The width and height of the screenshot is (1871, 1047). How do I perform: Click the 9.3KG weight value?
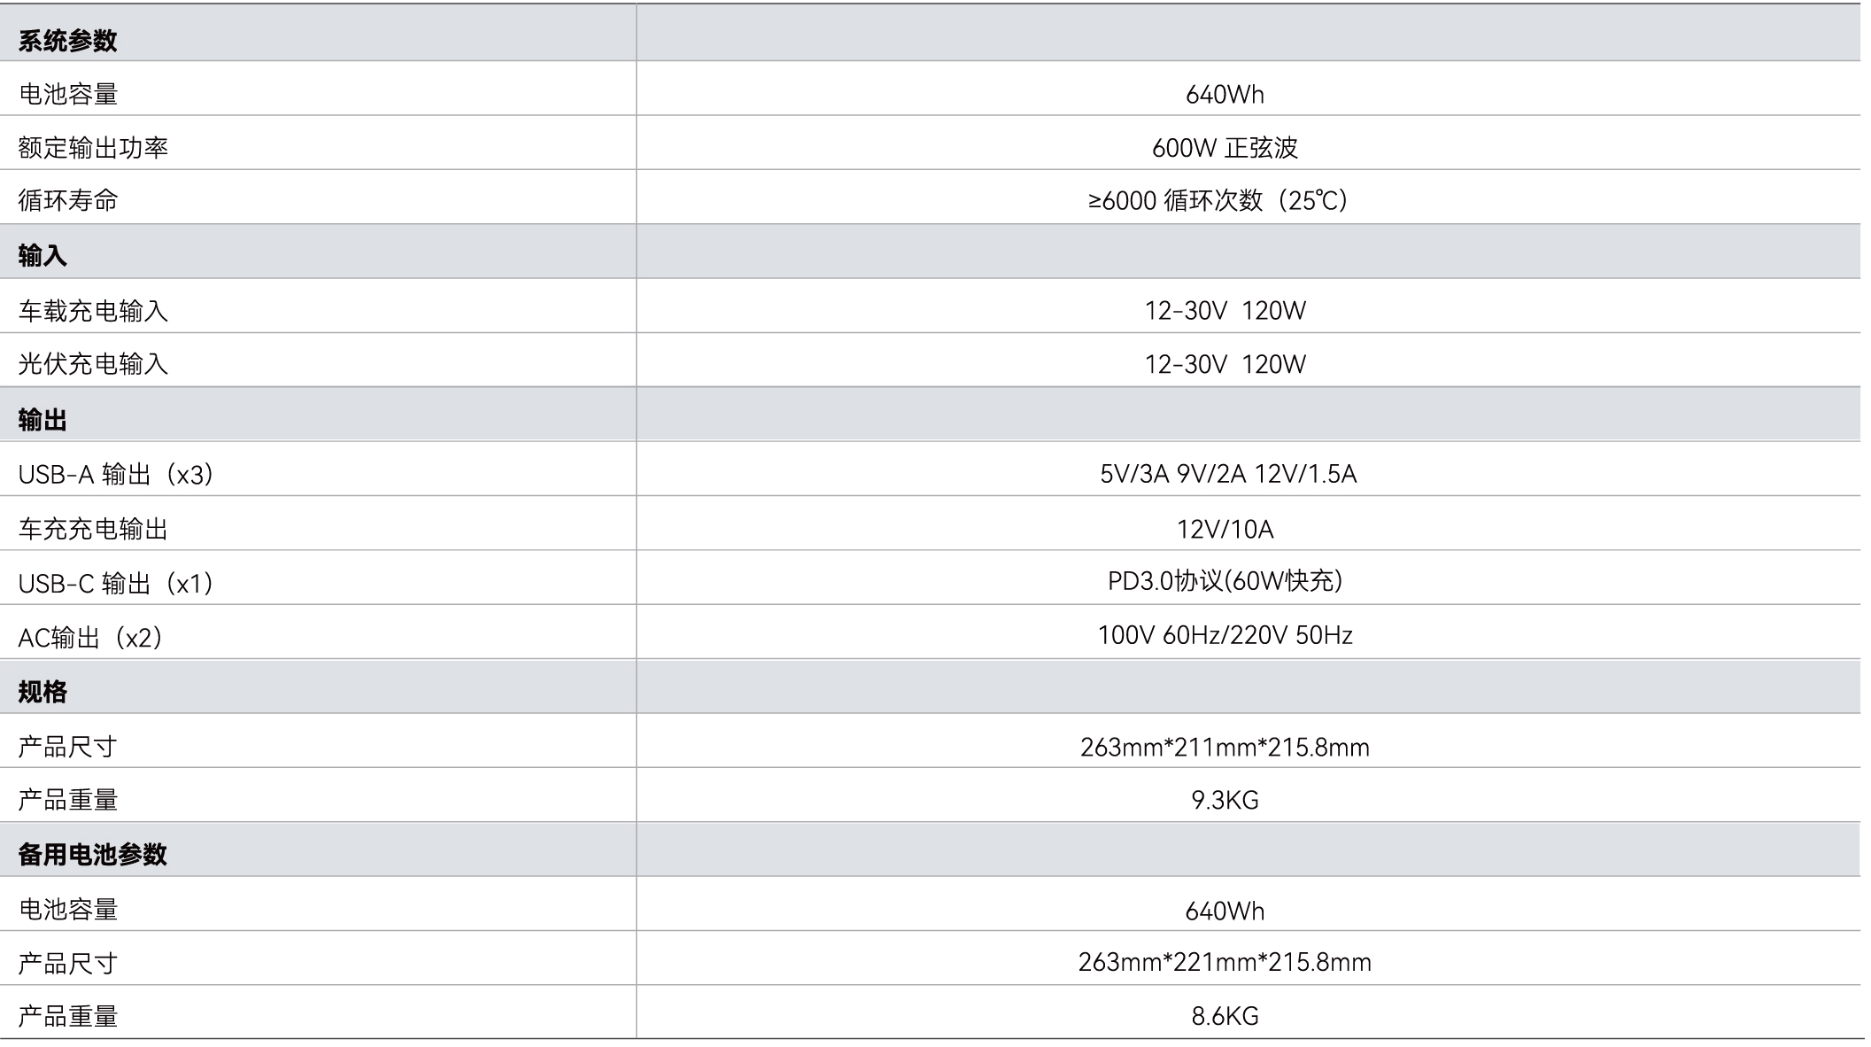(x=1225, y=801)
